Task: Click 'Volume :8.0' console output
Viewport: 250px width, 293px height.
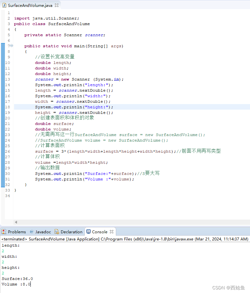Action: tap(16, 284)
